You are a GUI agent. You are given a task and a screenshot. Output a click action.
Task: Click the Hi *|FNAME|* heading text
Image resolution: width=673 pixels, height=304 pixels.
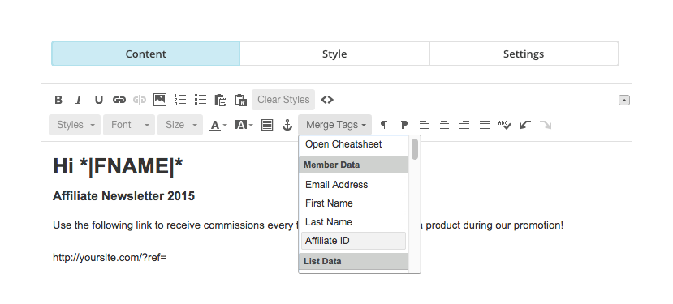pos(118,165)
